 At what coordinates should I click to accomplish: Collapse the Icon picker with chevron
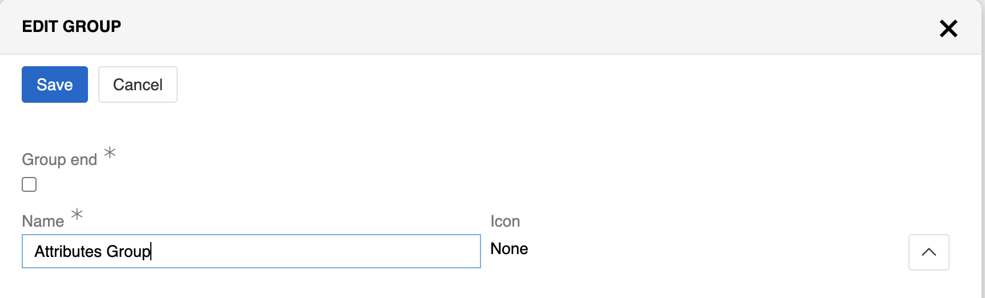pyautogui.click(x=928, y=252)
